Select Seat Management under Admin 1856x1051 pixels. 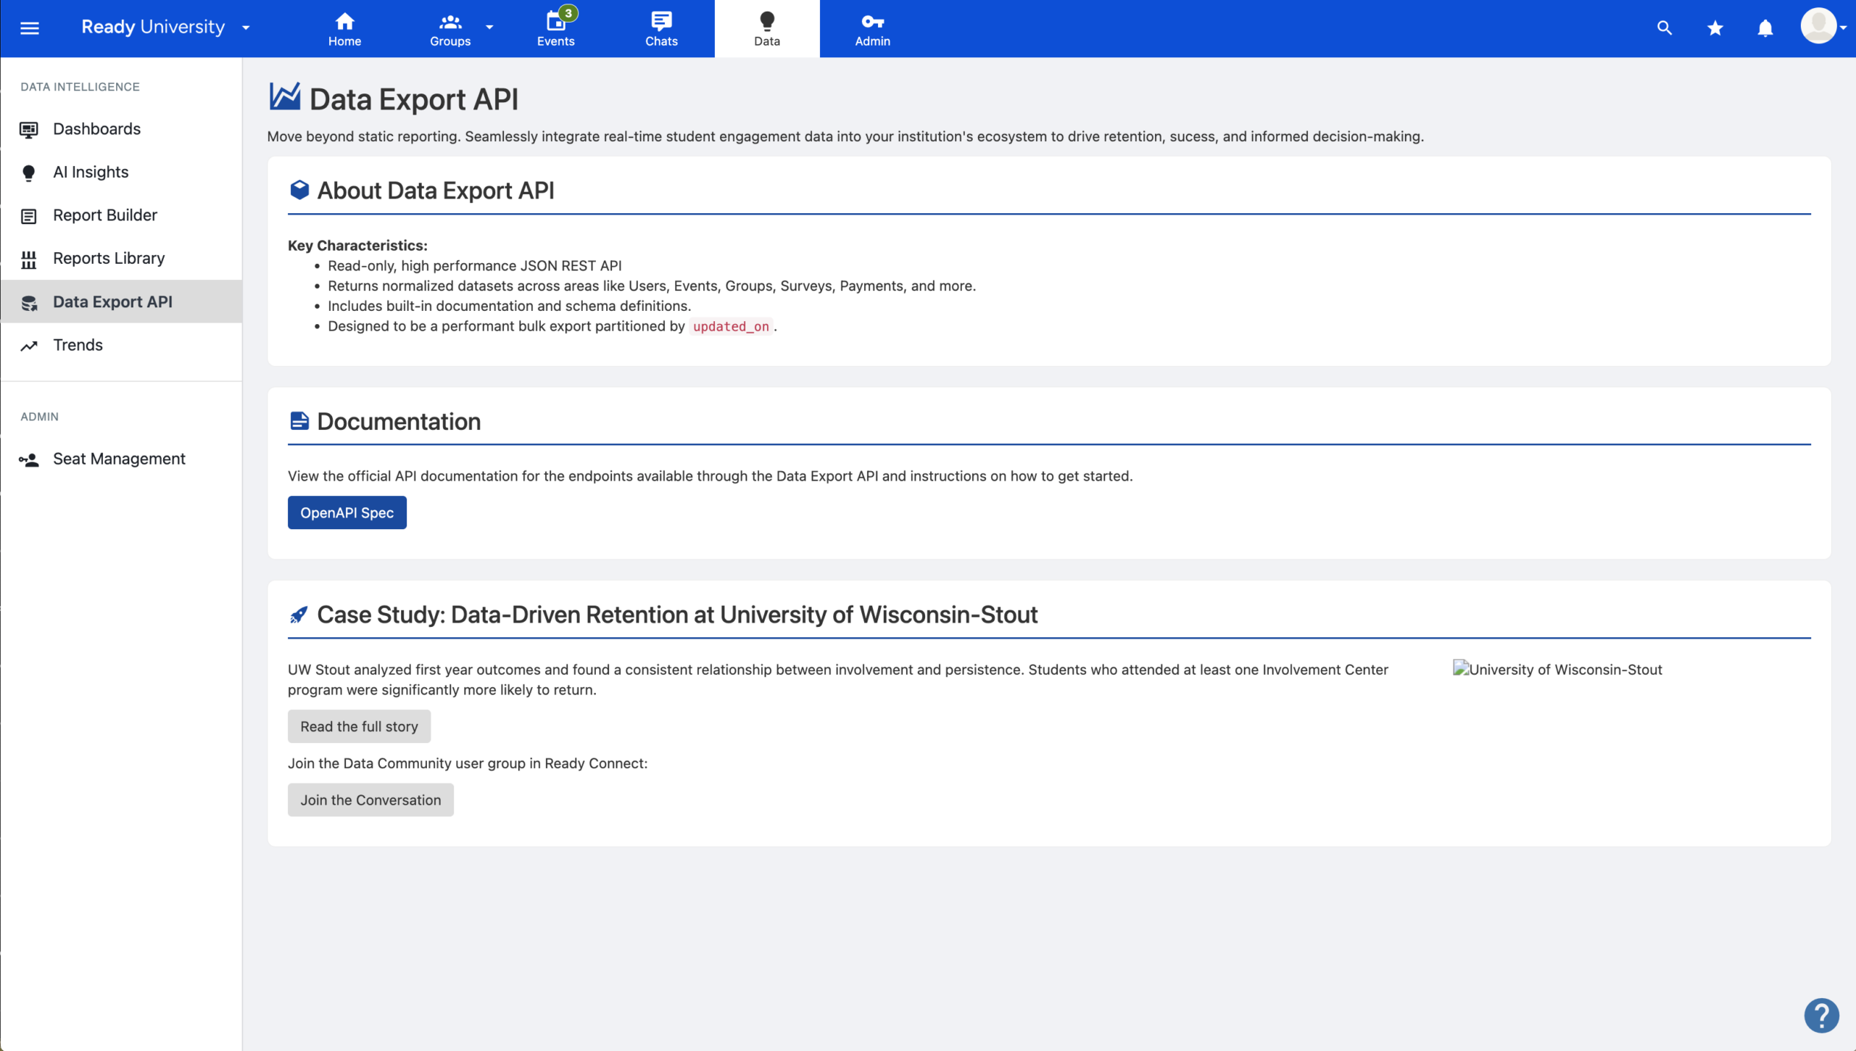(119, 458)
